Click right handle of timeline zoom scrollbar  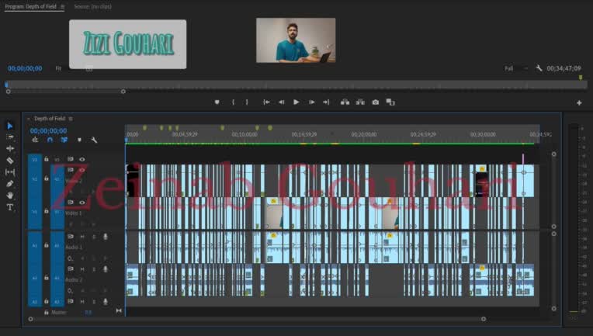pyautogui.click(x=484, y=319)
